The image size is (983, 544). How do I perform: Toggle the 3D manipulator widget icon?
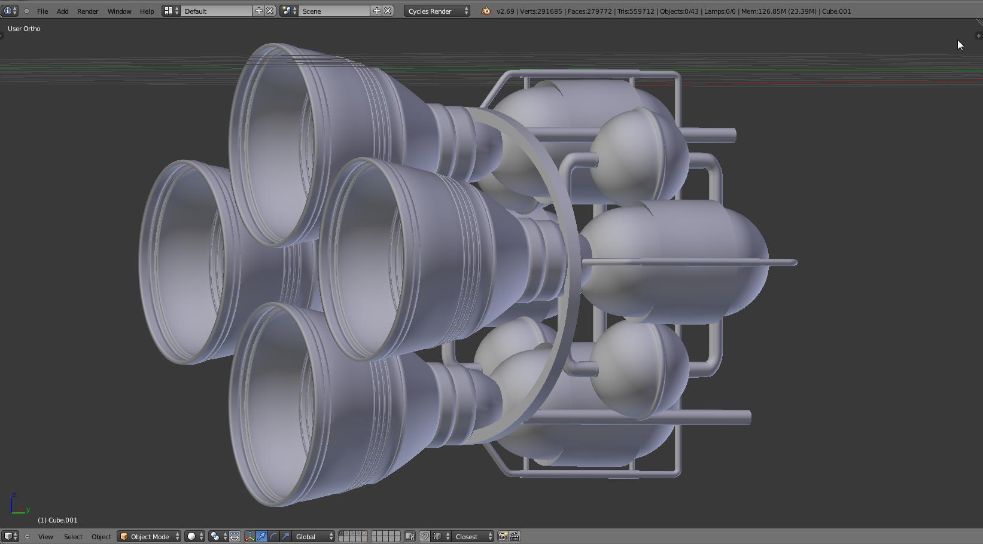click(x=249, y=536)
